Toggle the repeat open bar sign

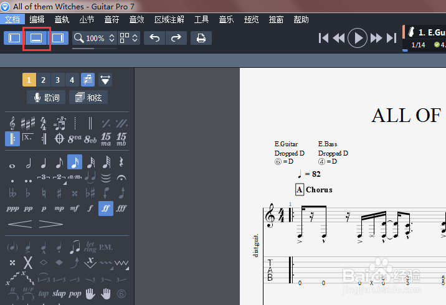[12, 139]
